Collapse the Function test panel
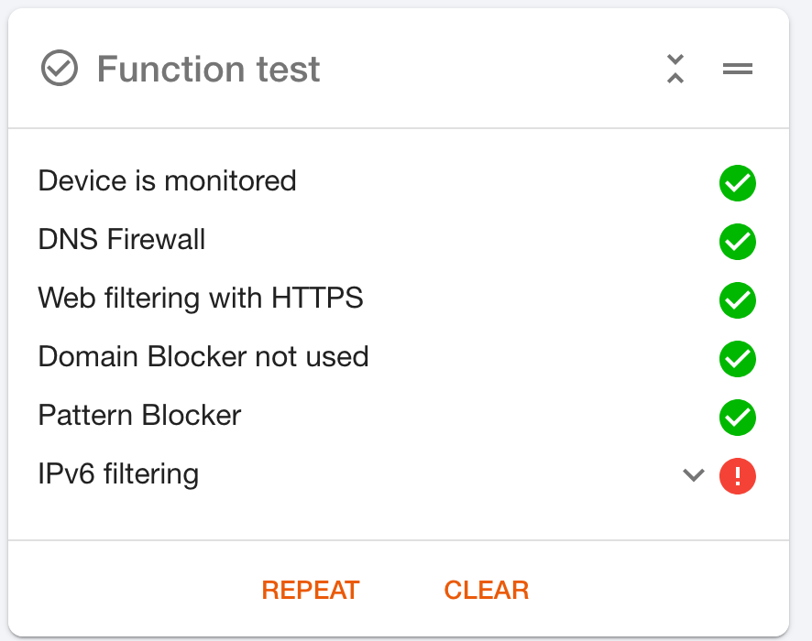 (675, 69)
